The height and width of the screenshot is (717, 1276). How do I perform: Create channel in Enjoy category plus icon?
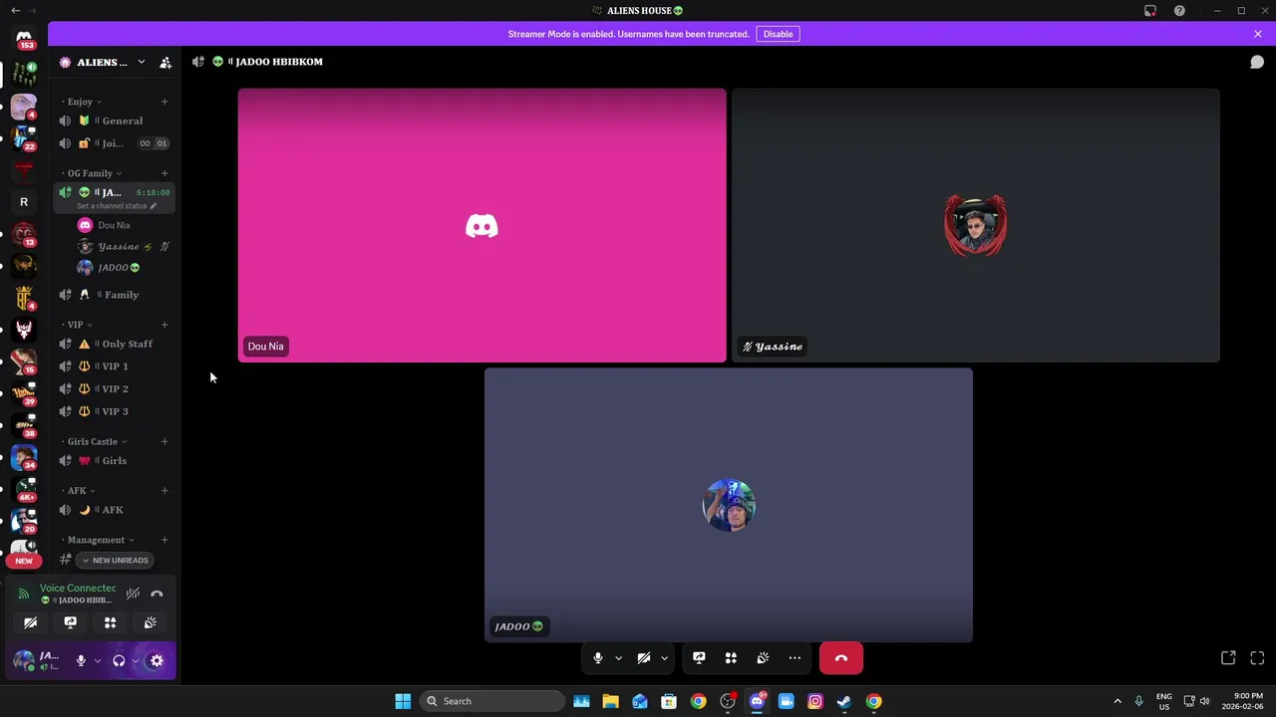tap(164, 102)
